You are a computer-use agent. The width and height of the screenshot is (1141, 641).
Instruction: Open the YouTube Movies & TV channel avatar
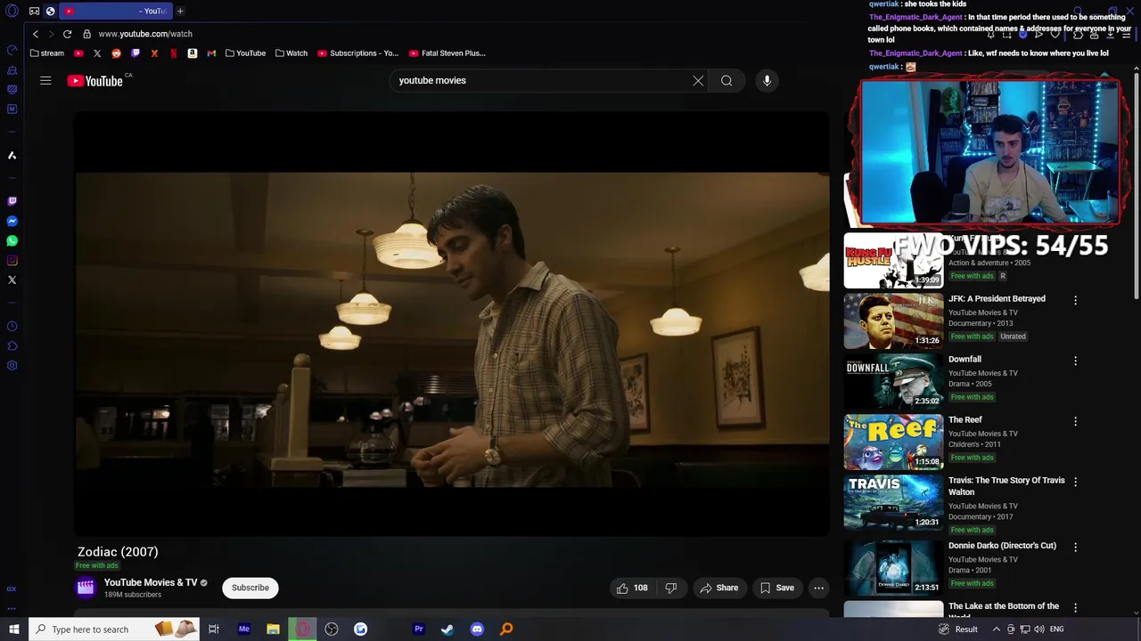click(x=86, y=587)
